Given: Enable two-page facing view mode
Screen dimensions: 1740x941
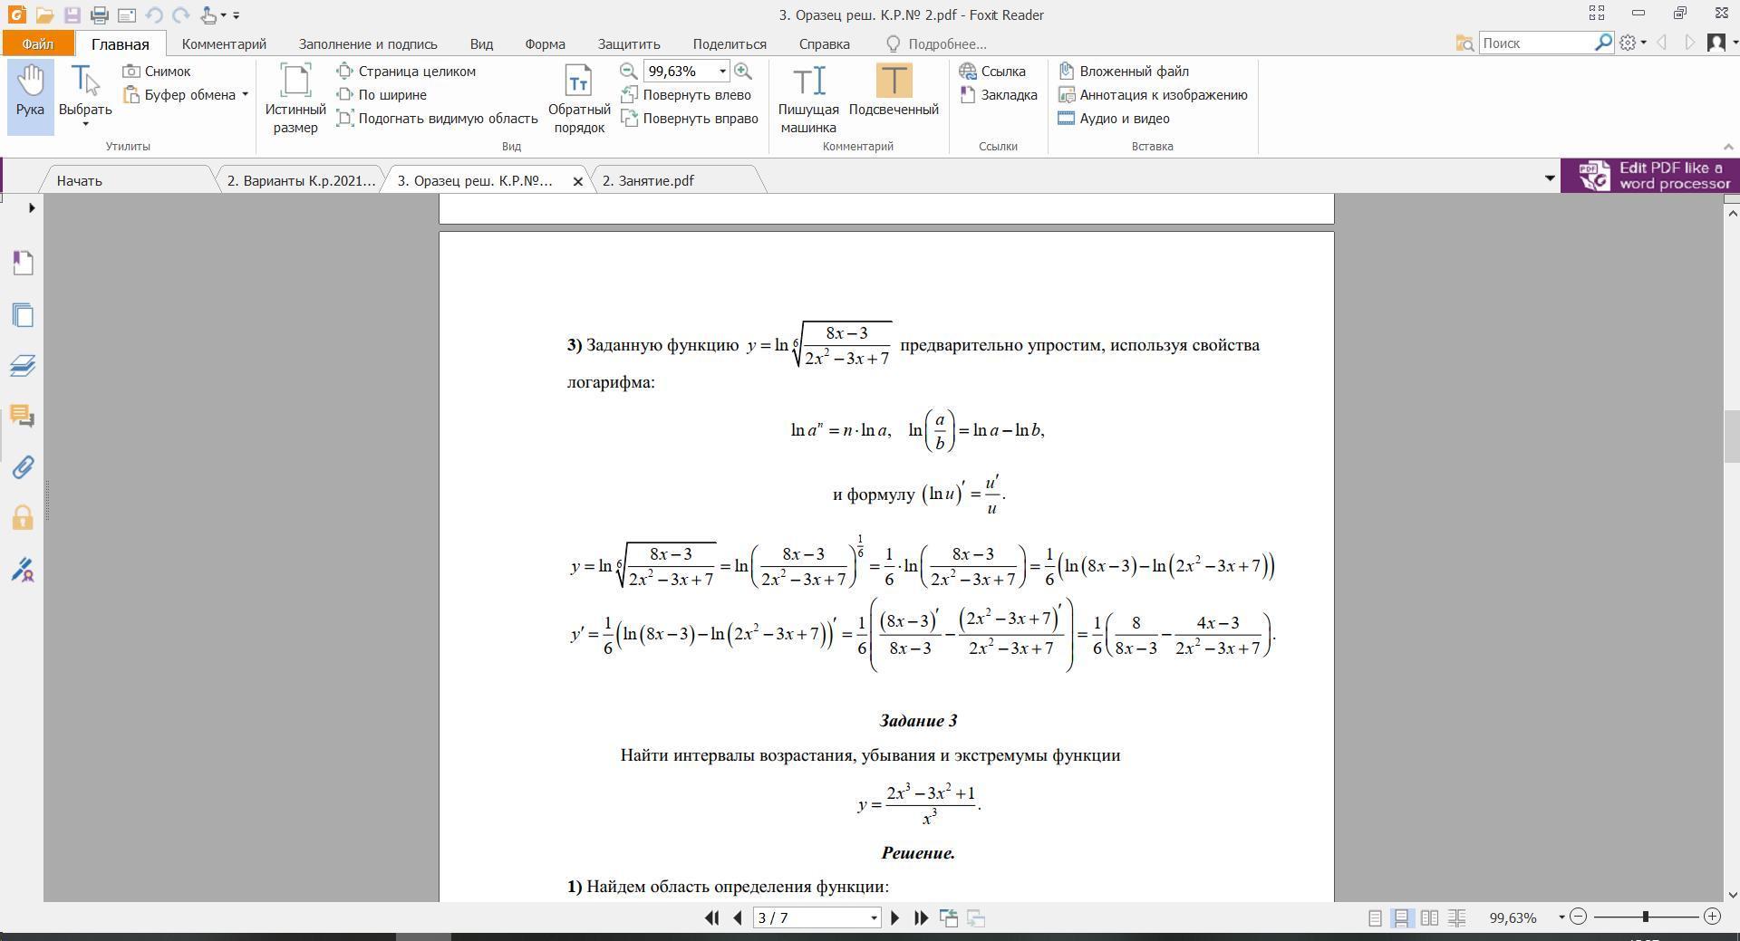Looking at the screenshot, I should (1429, 917).
